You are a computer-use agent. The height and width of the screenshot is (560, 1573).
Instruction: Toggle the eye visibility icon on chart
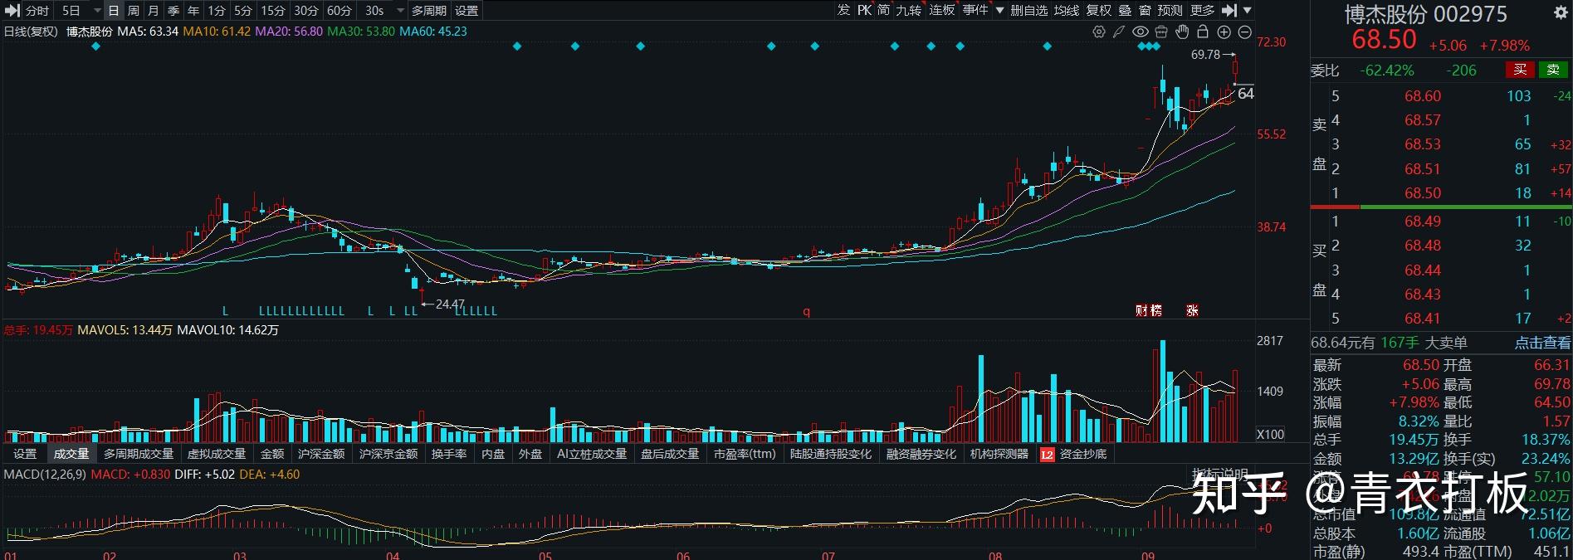[x=1140, y=32]
